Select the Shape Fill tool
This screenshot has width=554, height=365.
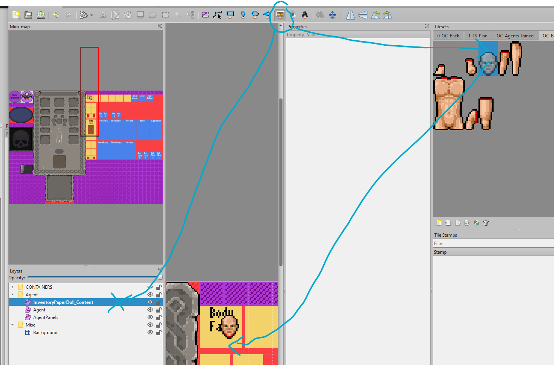(140, 15)
